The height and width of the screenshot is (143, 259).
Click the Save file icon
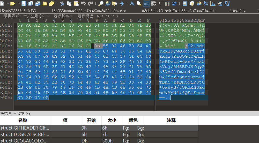tap(24, 4)
